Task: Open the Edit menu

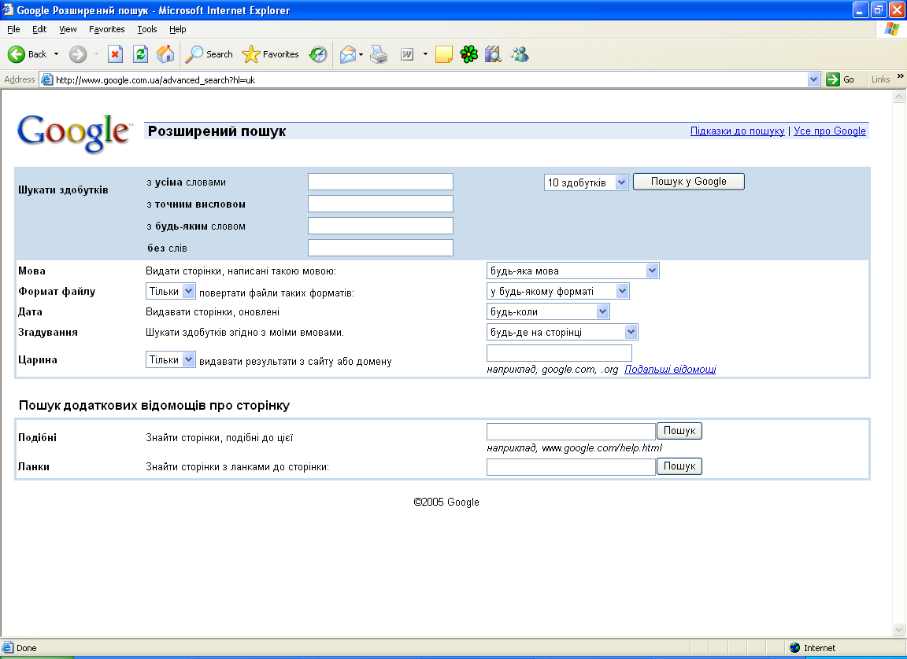Action: [39, 29]
